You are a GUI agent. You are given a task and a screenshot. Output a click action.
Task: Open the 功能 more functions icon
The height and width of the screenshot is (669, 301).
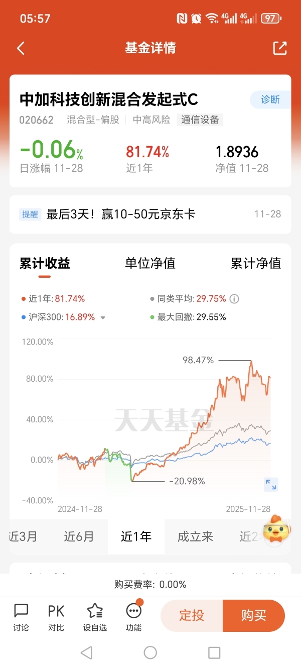click(134, 617)
